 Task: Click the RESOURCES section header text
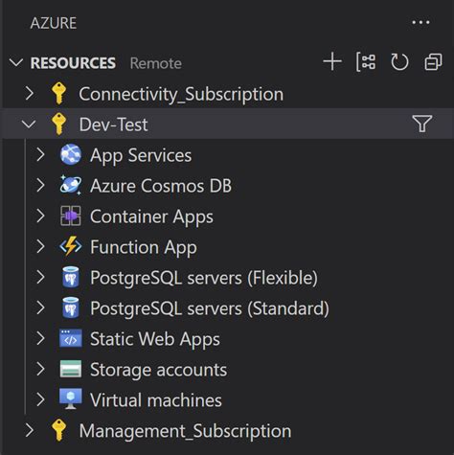(x=73, y=63)
